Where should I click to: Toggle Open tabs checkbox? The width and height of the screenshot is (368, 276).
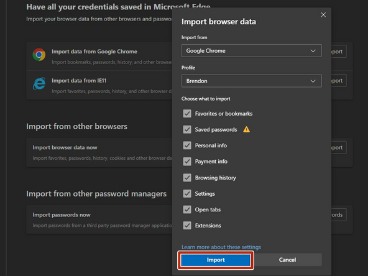(x=187, y=209)
